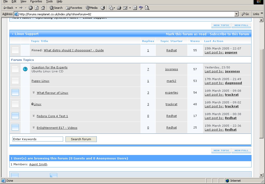Screen dimensions: 265x184
Task: Open the Puppy Linux topic
Action: tap(40, 81)
